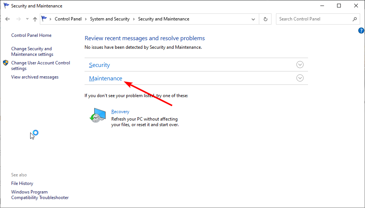
Task: Open Change Security and Maintenance settings
Action: pyautogui.click(x=32, y=51)
